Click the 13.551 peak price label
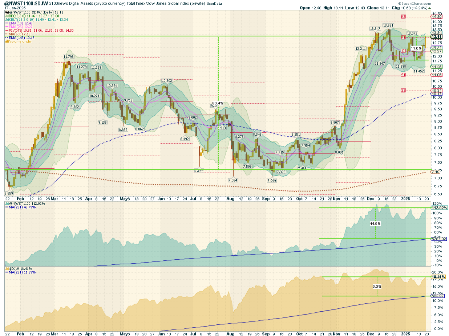 coord(388,25)
